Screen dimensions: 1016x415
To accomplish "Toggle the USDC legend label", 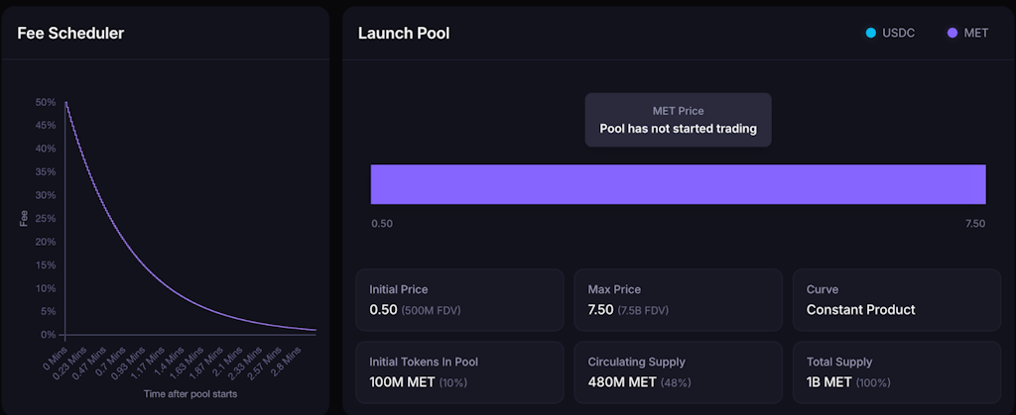I will tap(897, 33).
